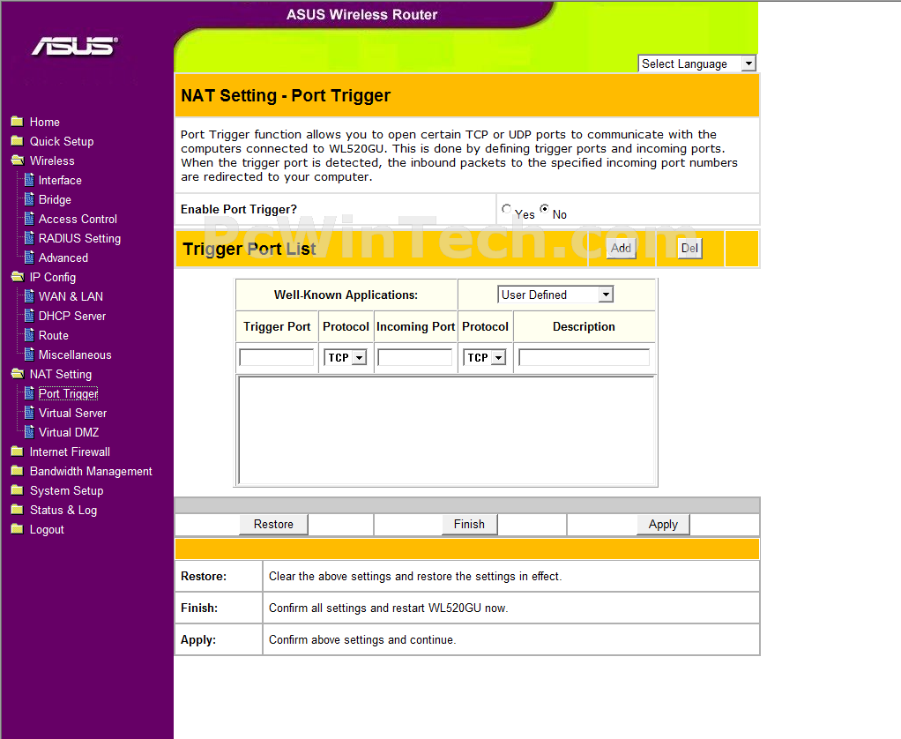The height and width of the screenshot is (739, 901).
Task: Click the Quick Setup folder icon
Action: (17, 141)
